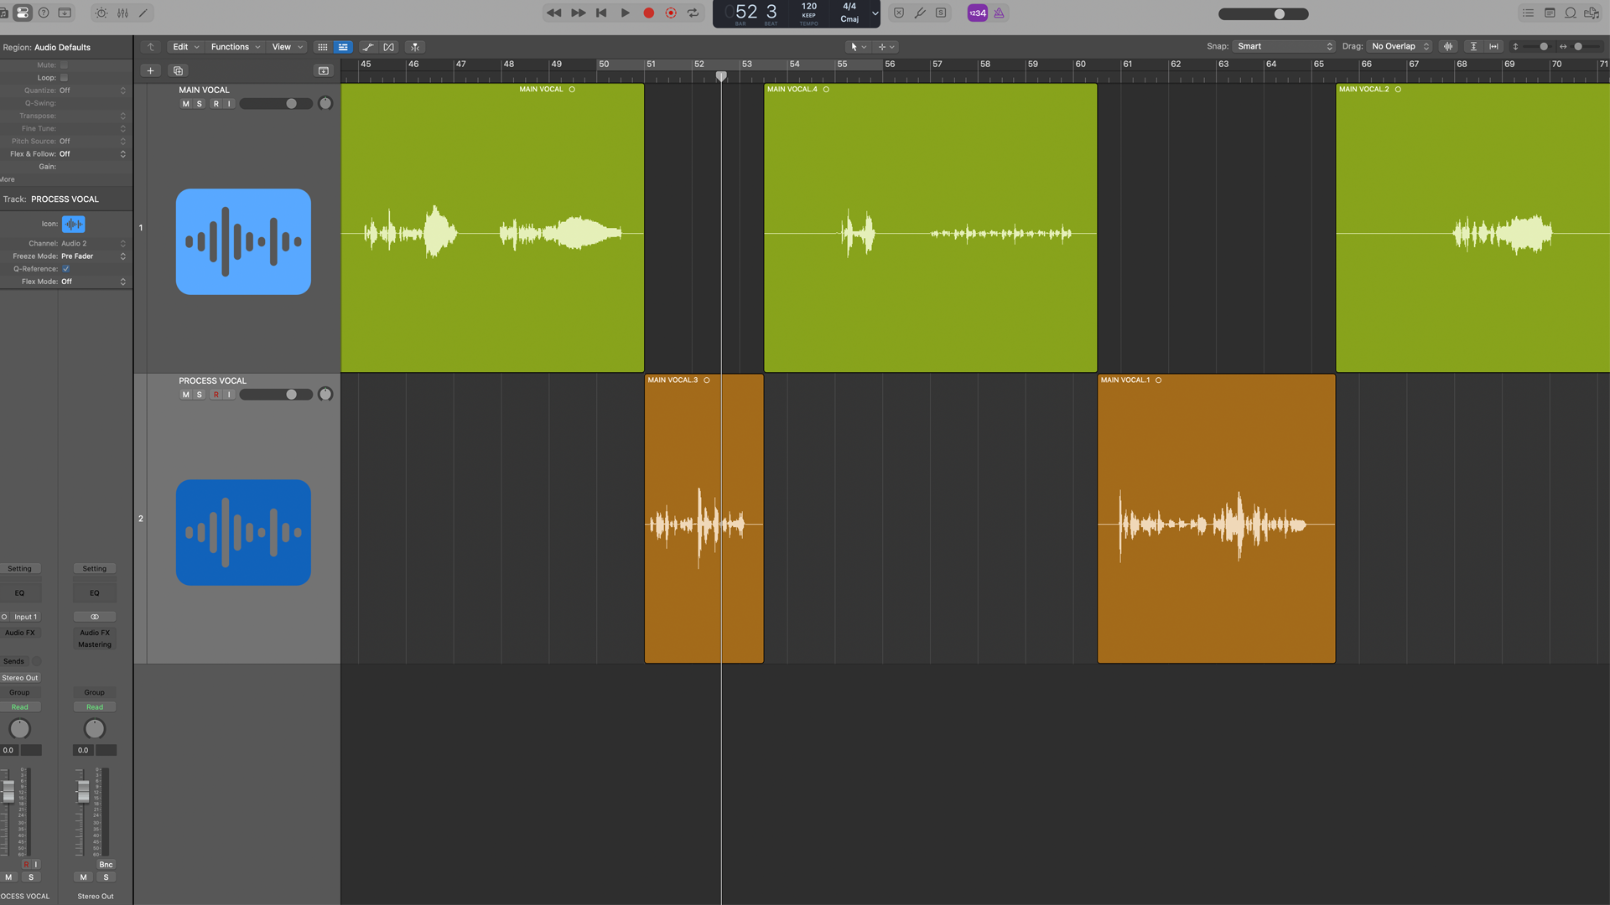
Task: Toggle the Metronome click
Action: (999, 13)
